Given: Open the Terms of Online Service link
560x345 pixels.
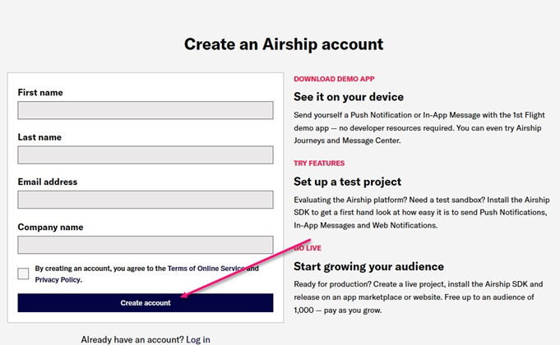Looking at the screenshot, I should [x=206, y=269].
